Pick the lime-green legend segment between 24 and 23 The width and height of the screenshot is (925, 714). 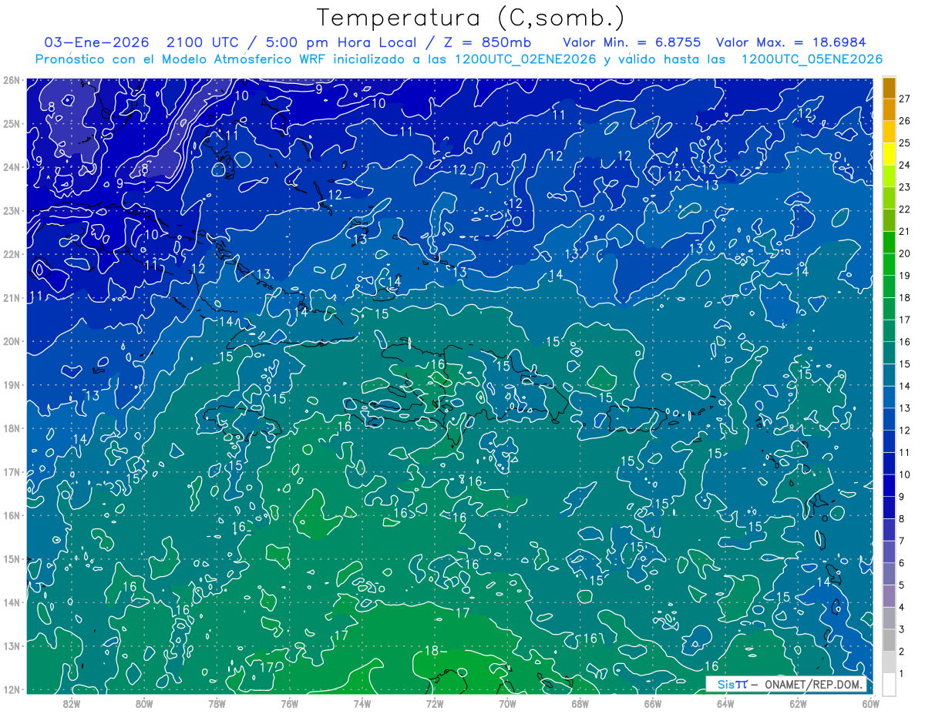coord(890,176)
